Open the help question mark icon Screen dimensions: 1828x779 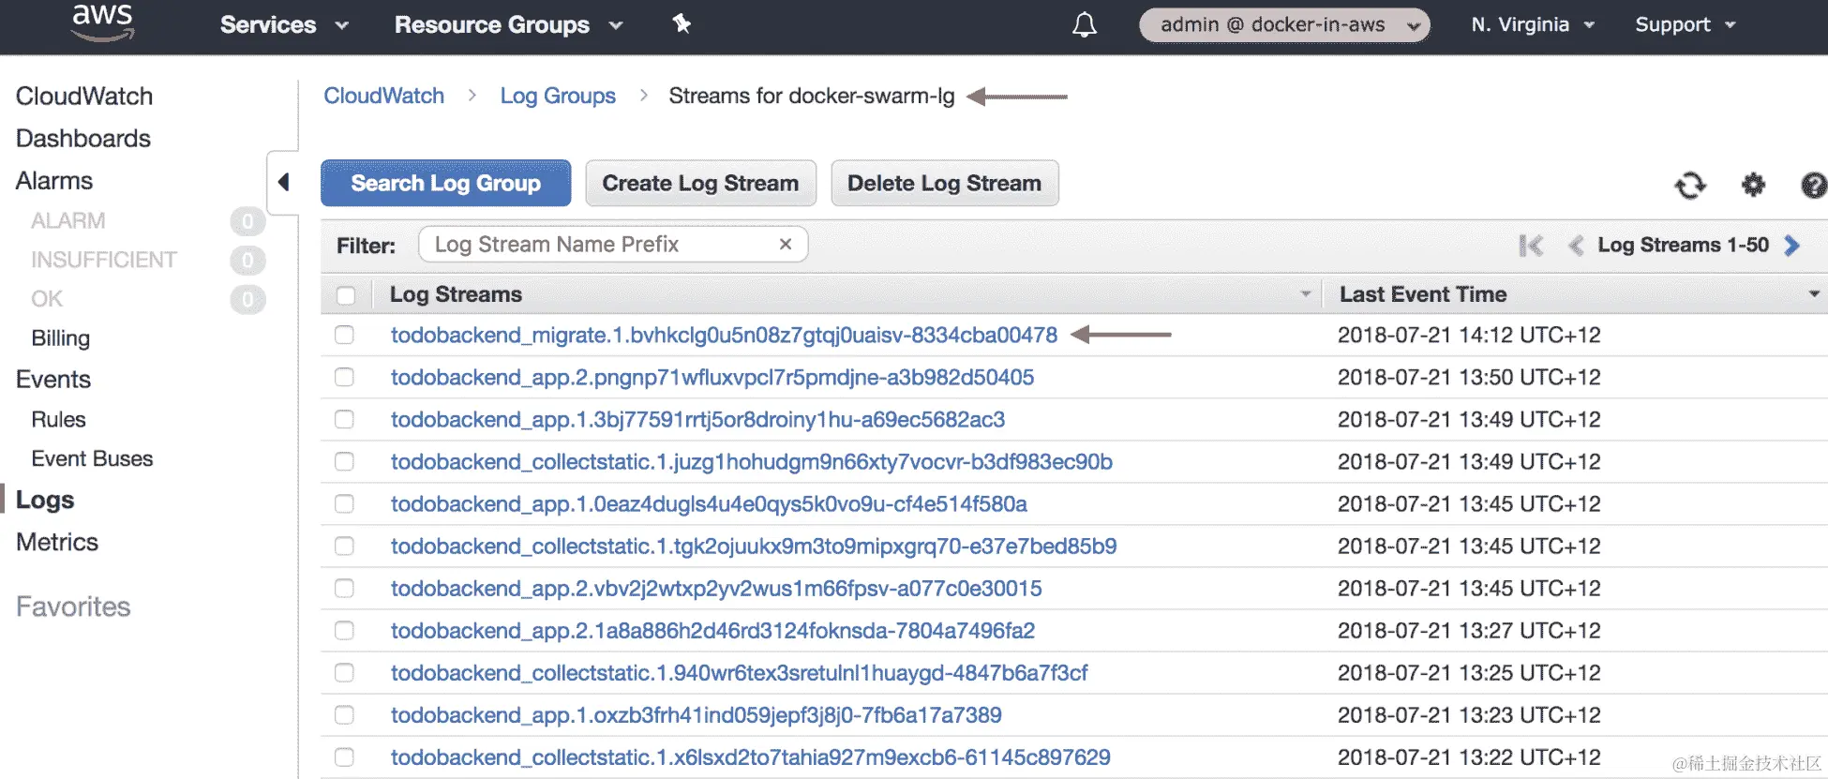click(x=1814, y=185)
